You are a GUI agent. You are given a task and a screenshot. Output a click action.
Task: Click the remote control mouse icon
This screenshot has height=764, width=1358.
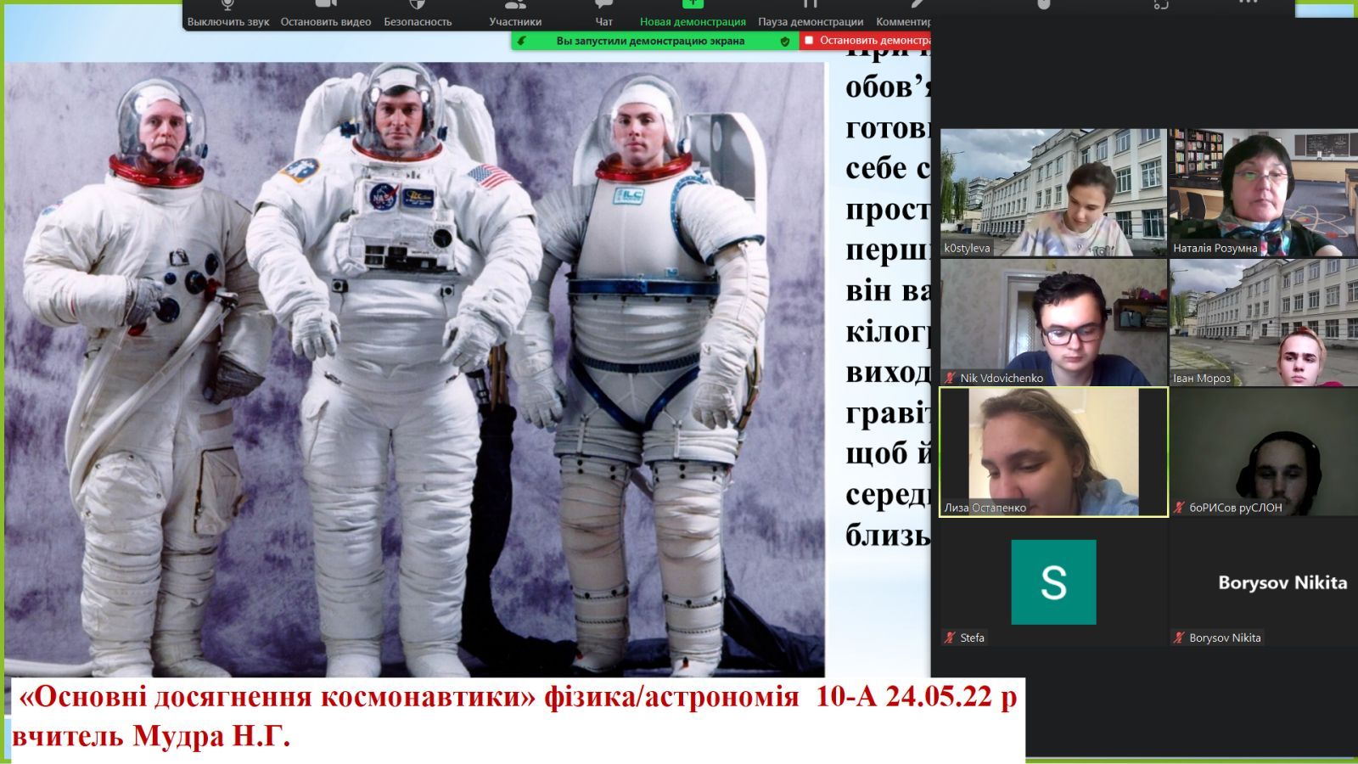(x=1043, y=5)
